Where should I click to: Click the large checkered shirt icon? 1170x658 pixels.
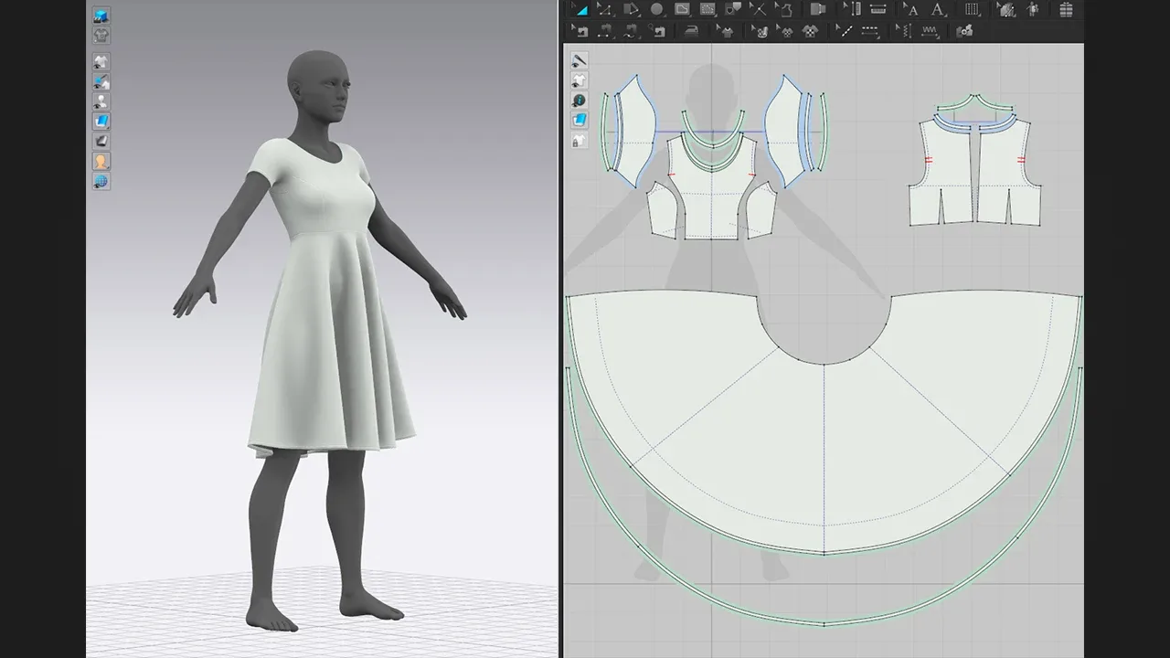[810, 31]
